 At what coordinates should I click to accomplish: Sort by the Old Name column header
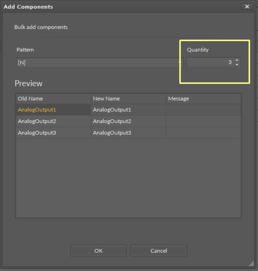point(53,99)
